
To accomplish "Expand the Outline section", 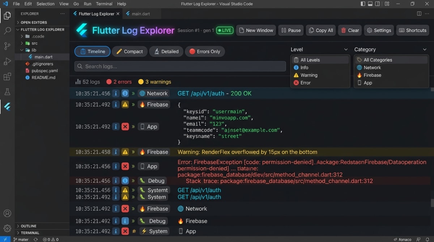I will [42, 226].
